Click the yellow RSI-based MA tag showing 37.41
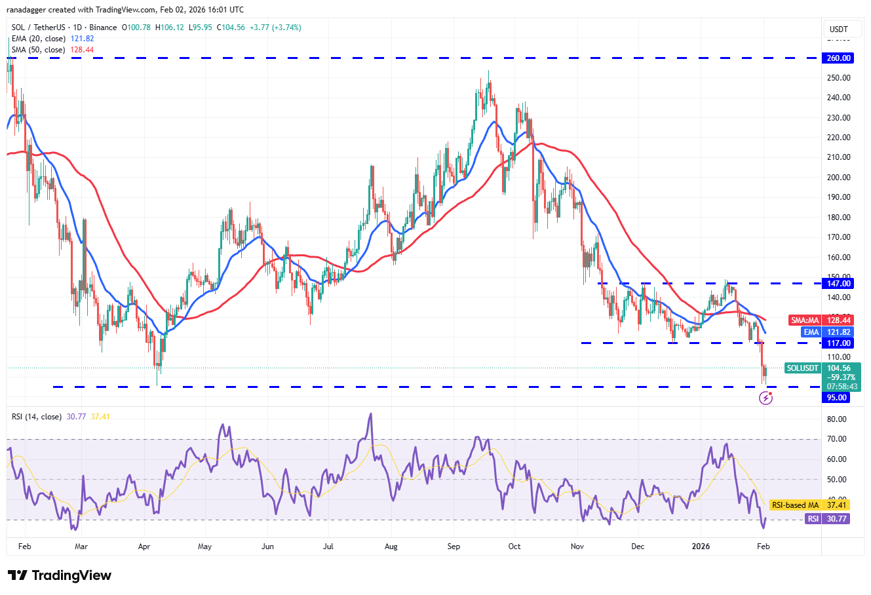Image resolution: width=871 pixels, height=595 pixels. [811, 505]
